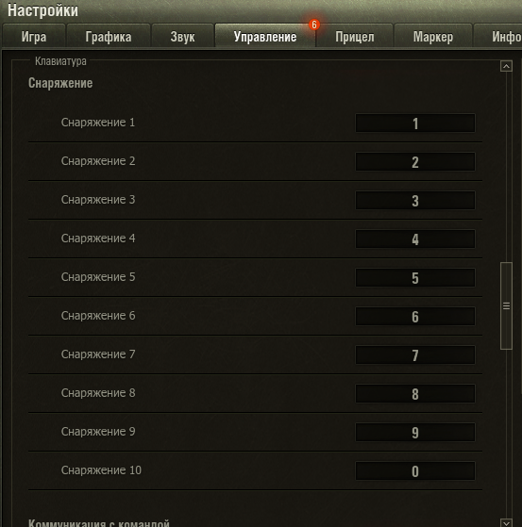Select the Снаряжение 7 key box
The width and height of the screenshot is (522, 527).
415,354
